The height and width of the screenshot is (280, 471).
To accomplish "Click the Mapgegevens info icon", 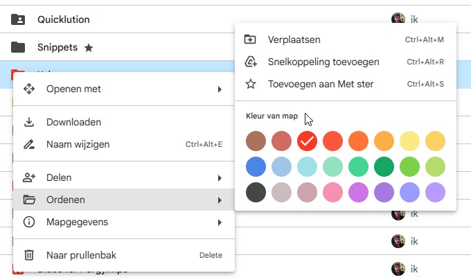I will click(29, 222).
